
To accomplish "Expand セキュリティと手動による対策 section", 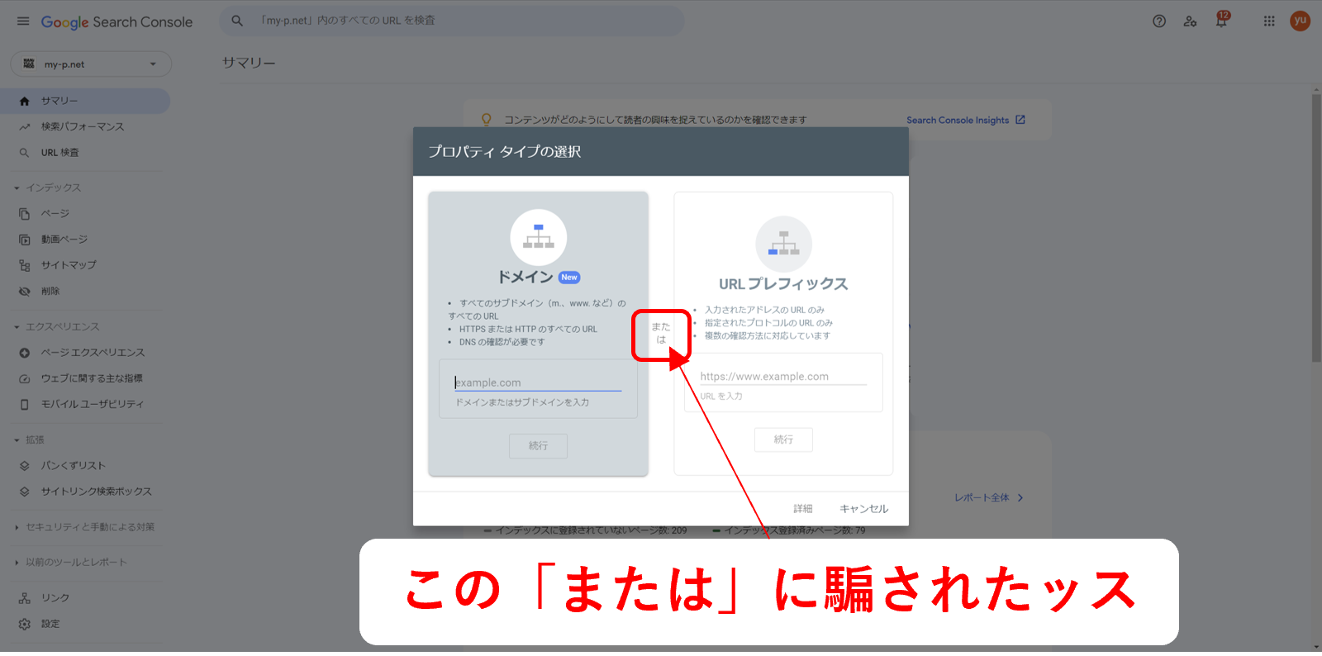I will (17, 527).
